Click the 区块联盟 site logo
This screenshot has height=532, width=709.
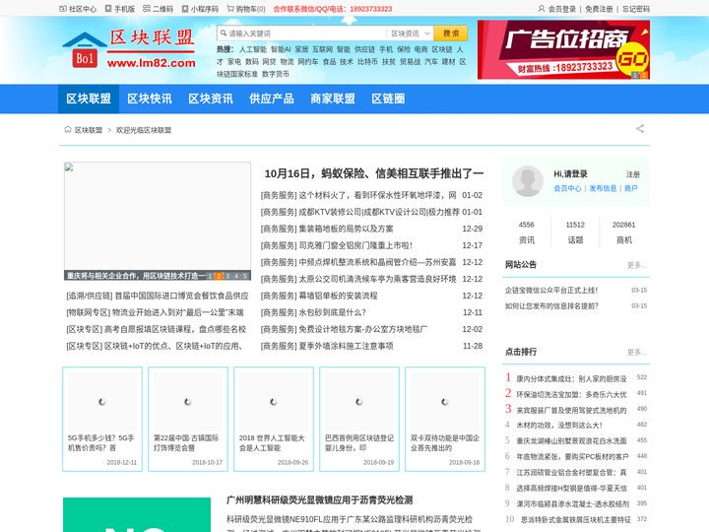[129, 49]
